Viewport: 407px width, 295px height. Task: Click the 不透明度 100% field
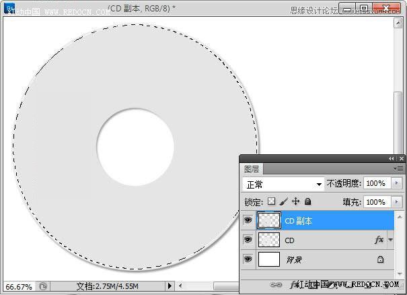point(377,183)
